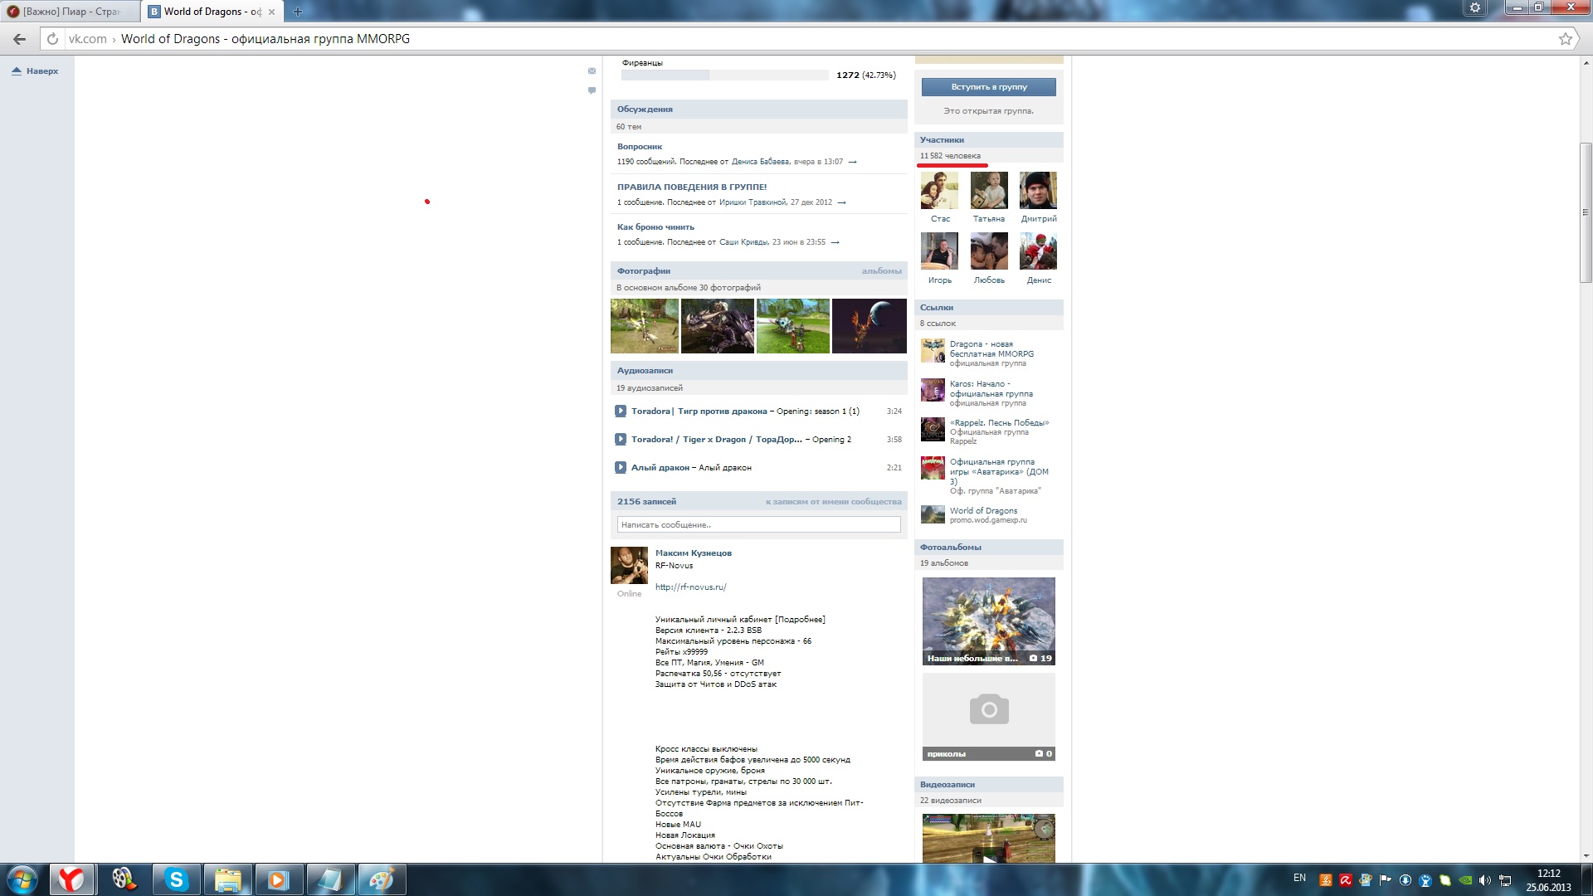Click the Наверх scroll-to-top link
Image resolution: width=1593 pixels, height=896 pixels.
click(x=35, y=71)
